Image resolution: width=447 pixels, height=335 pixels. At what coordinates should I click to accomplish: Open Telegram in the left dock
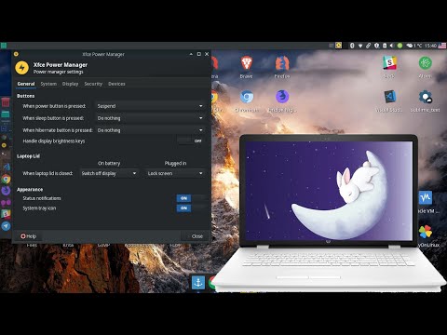6,226
